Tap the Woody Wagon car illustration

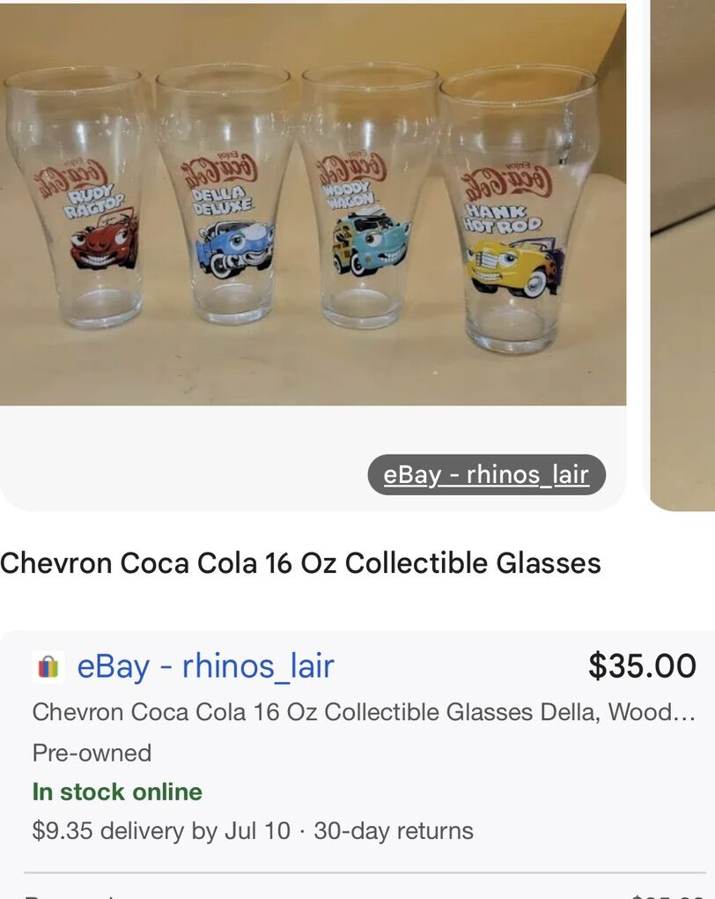tap(370, 243)
